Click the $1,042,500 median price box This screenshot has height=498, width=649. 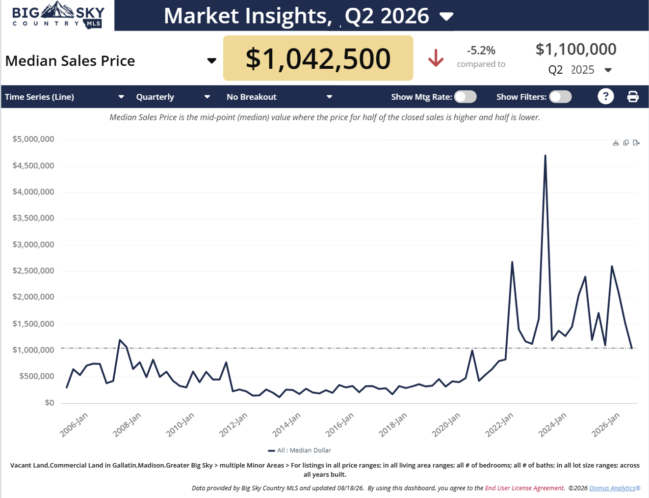[x=318, y=58]
